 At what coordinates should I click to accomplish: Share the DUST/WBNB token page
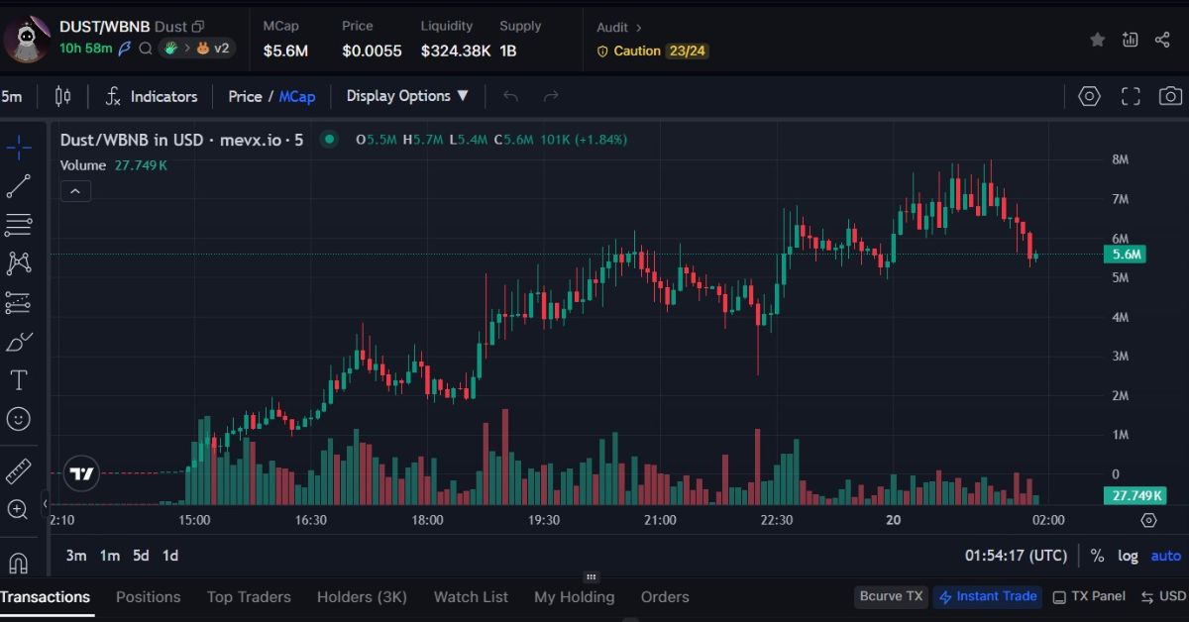[1162, 40]
